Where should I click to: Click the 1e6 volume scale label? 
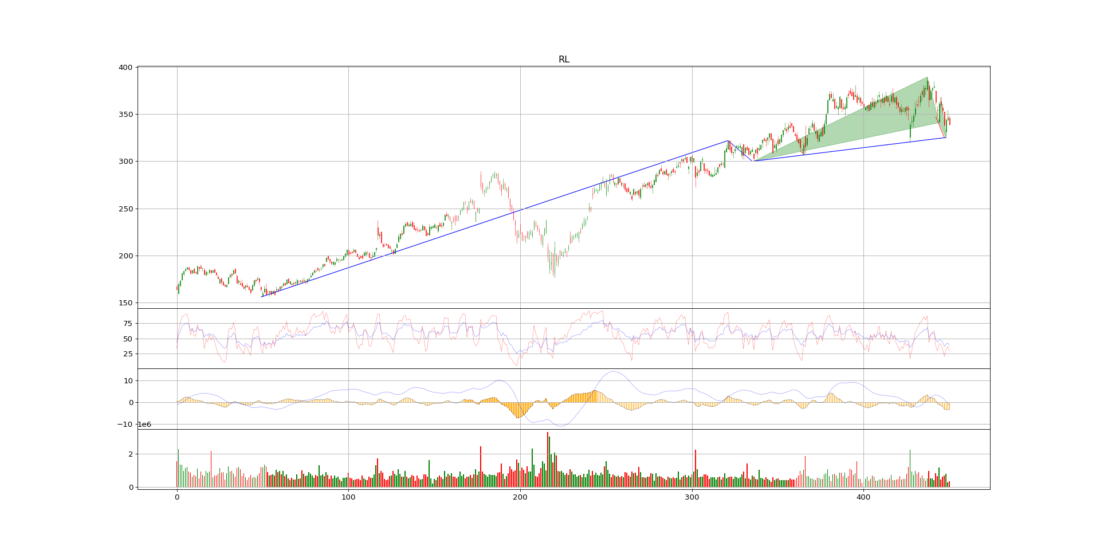pos(144,425)
